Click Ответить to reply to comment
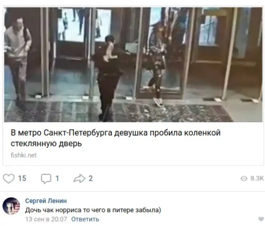 click(x=85, y=219)
